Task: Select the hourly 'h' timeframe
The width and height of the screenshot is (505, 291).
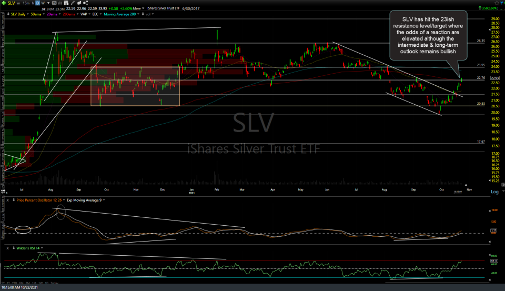Action: pos(33,3)
